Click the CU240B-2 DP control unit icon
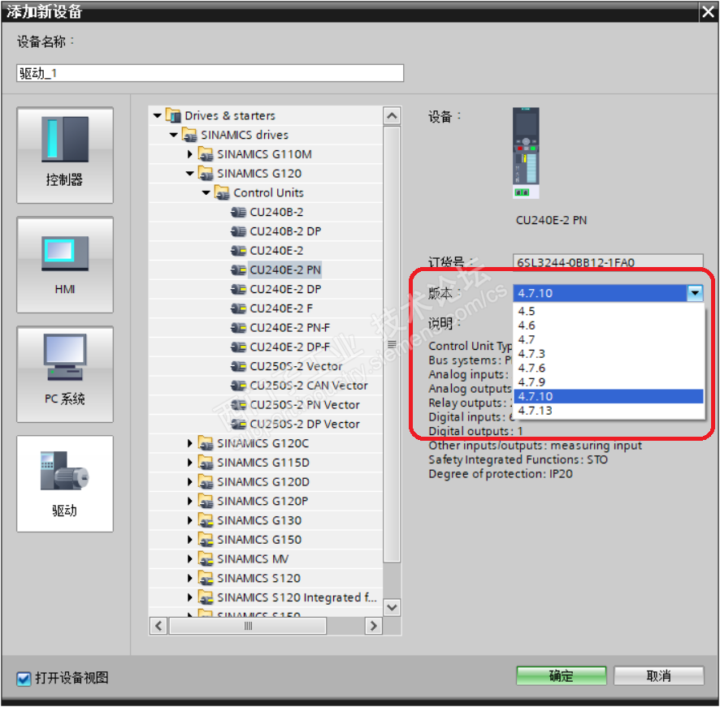Image resolution: width=720 pixels, height=707 pixels. (x=238, y=231)
